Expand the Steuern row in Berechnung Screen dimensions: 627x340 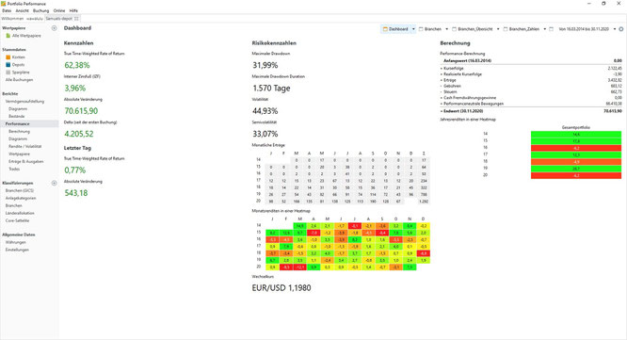pyautogui.click(x=442, y=91)
